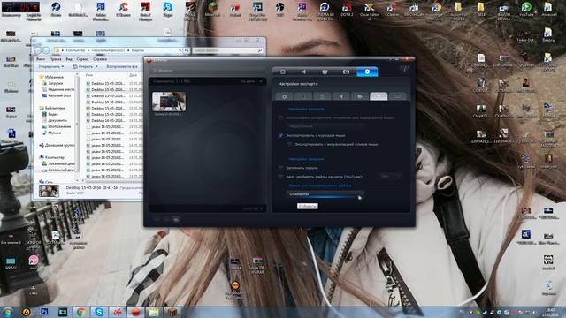566x318 pixels.
Task: Open the Файл menu in Explorer
Action: click(41, 59)
